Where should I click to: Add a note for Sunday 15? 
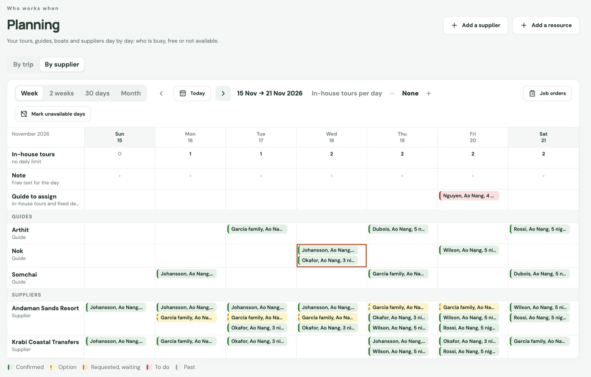coord(120,176)
